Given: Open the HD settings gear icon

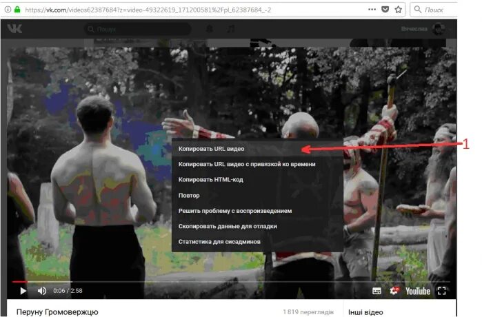Looking at the screenshot, I should tap(394, 291).
